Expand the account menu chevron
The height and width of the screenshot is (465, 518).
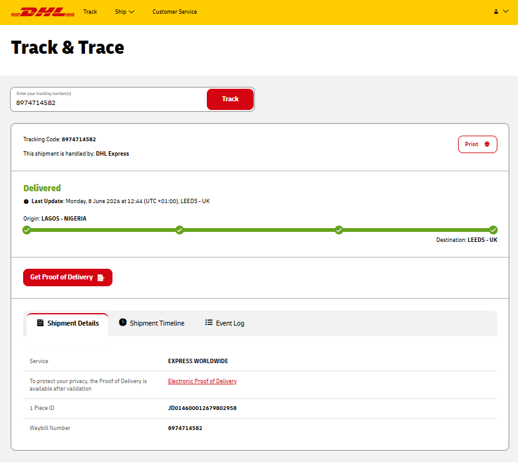coord(506,11)
